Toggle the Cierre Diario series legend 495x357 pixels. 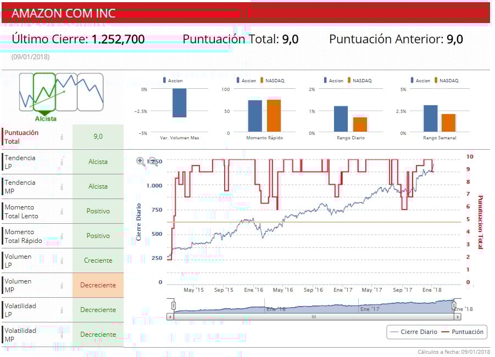(414, 332)
